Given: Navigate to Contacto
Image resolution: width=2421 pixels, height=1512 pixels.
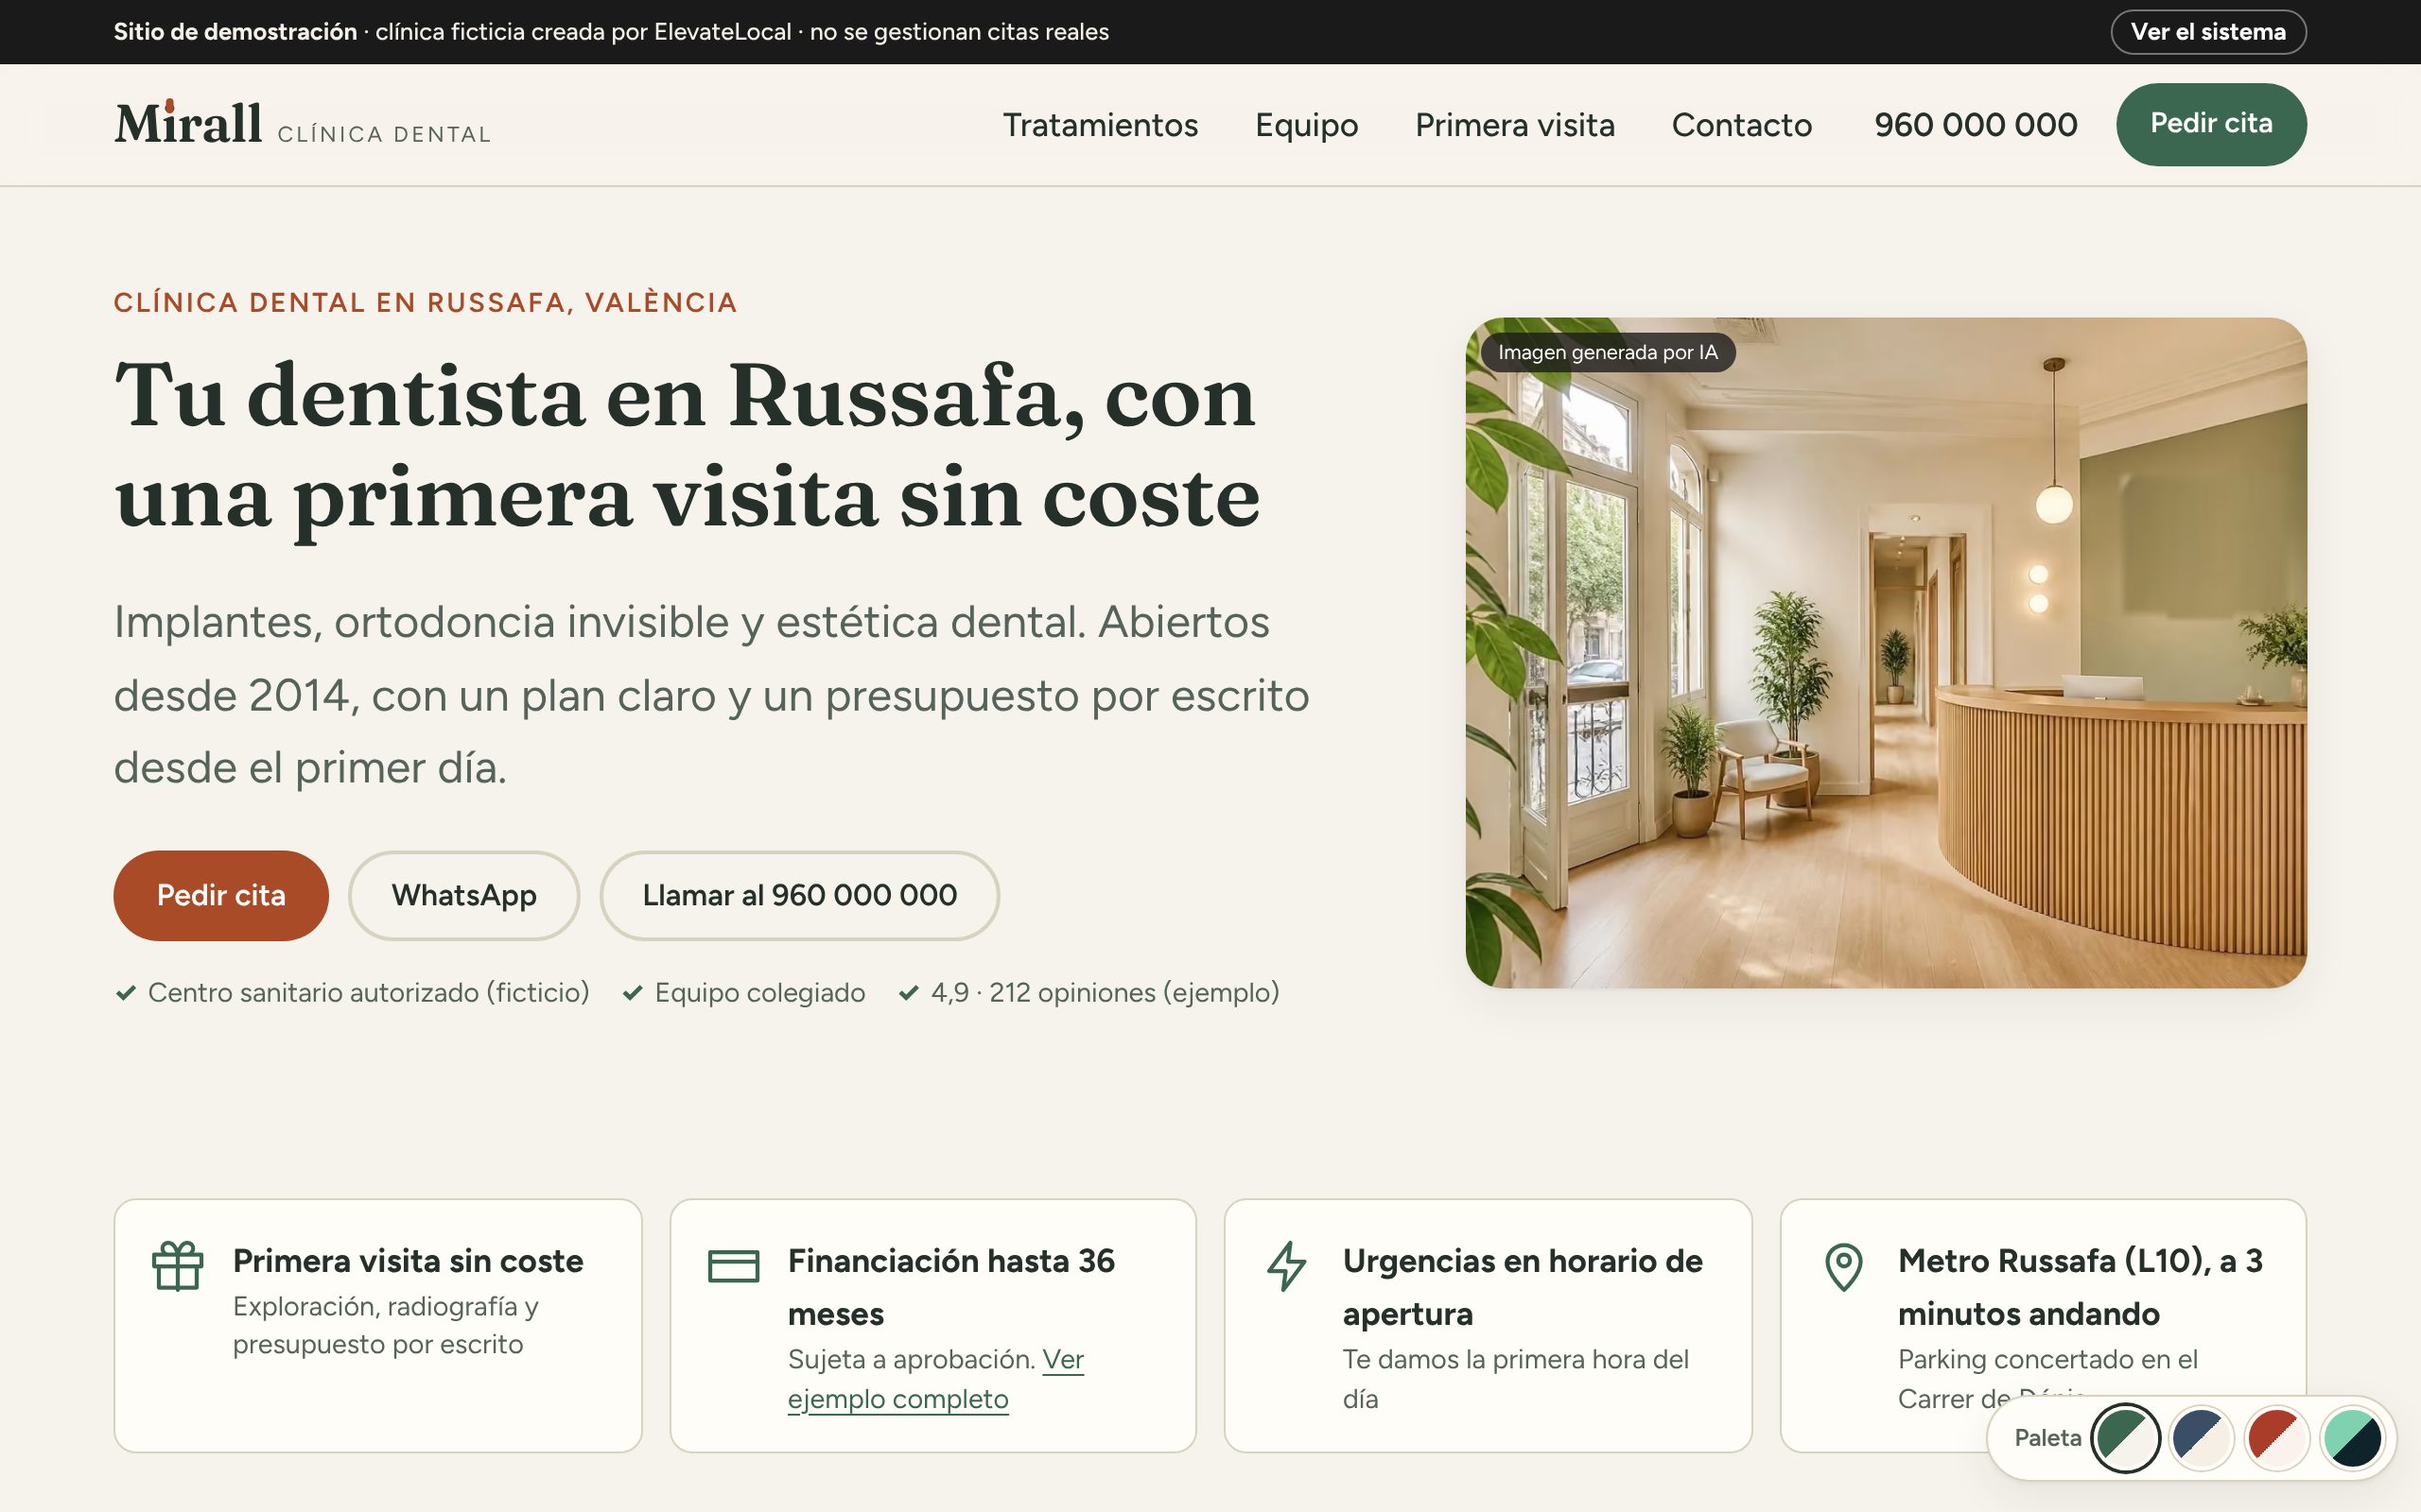Looking at the screenshot, I should [x=1742, y=125].
